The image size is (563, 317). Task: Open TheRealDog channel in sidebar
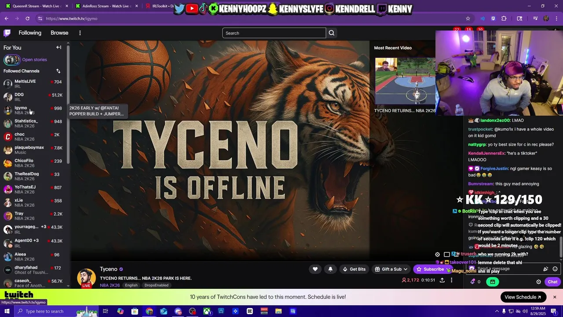pyautogui.click(x=33, y=176)
